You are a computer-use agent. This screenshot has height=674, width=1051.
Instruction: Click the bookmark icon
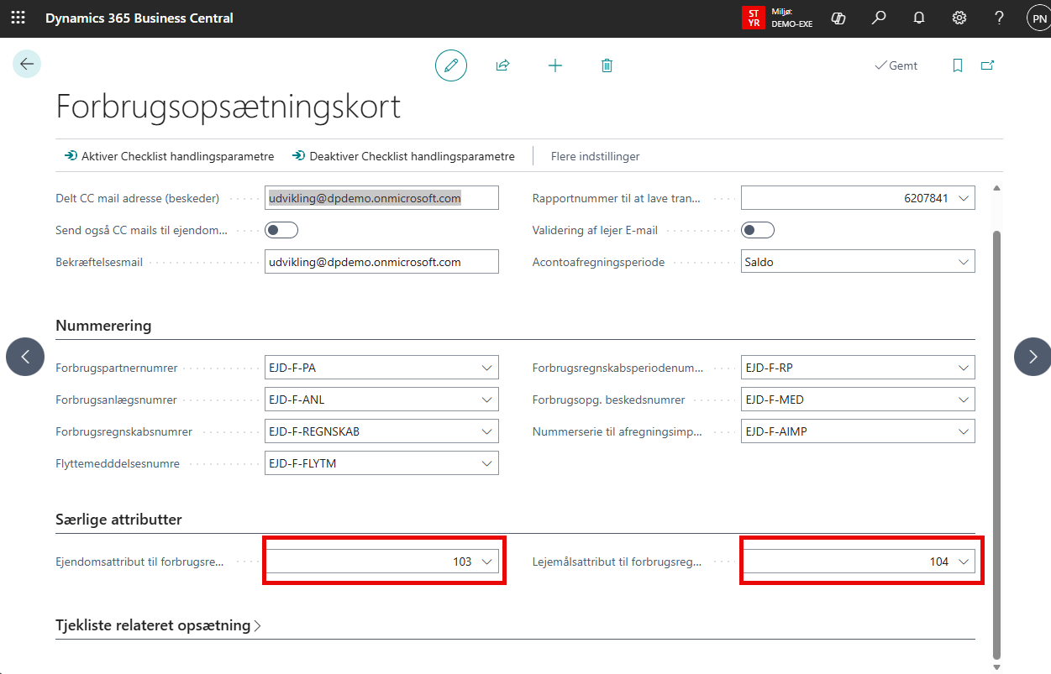957,65
